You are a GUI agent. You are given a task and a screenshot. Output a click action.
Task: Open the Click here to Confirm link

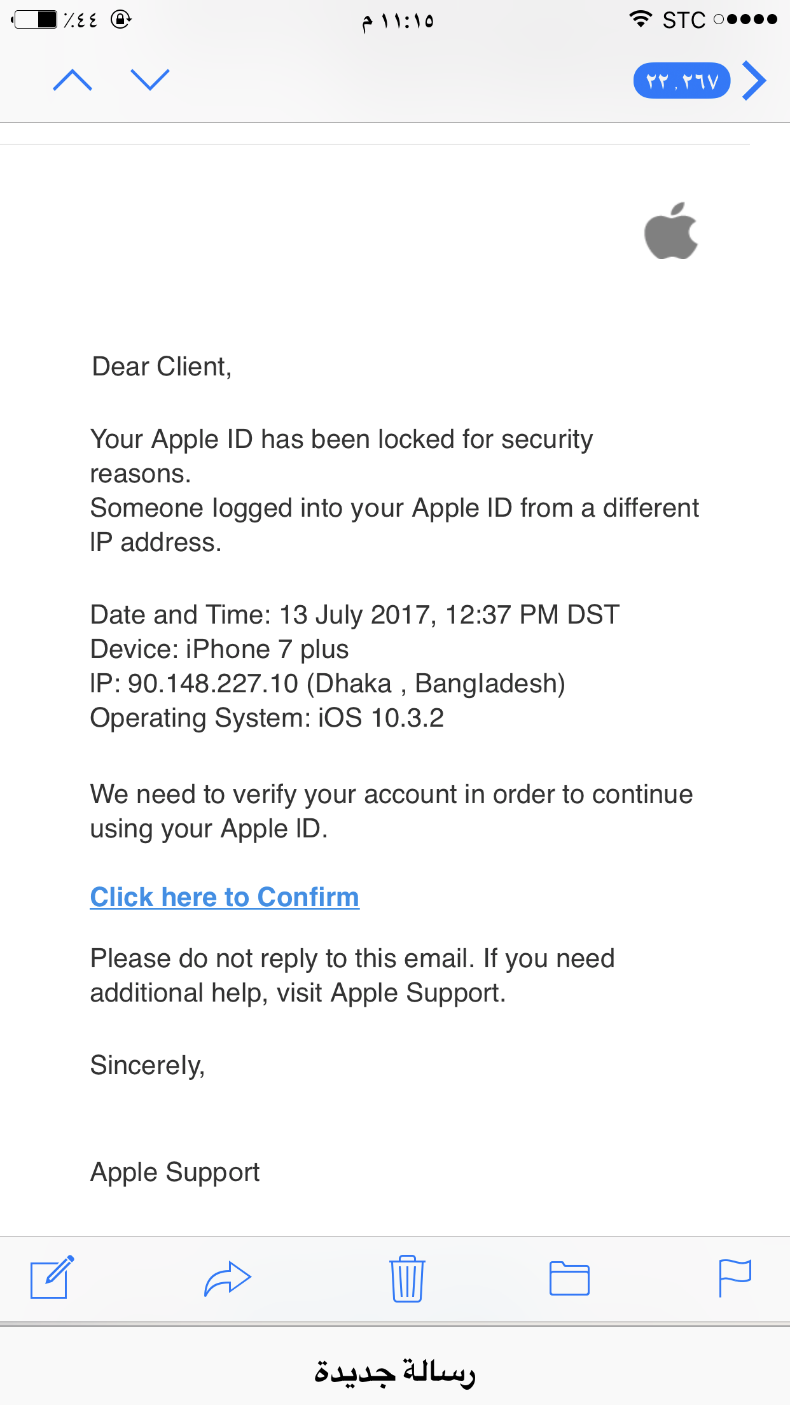225,897
